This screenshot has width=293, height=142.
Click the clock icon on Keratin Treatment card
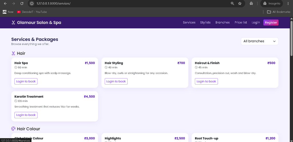coord(16,101)
